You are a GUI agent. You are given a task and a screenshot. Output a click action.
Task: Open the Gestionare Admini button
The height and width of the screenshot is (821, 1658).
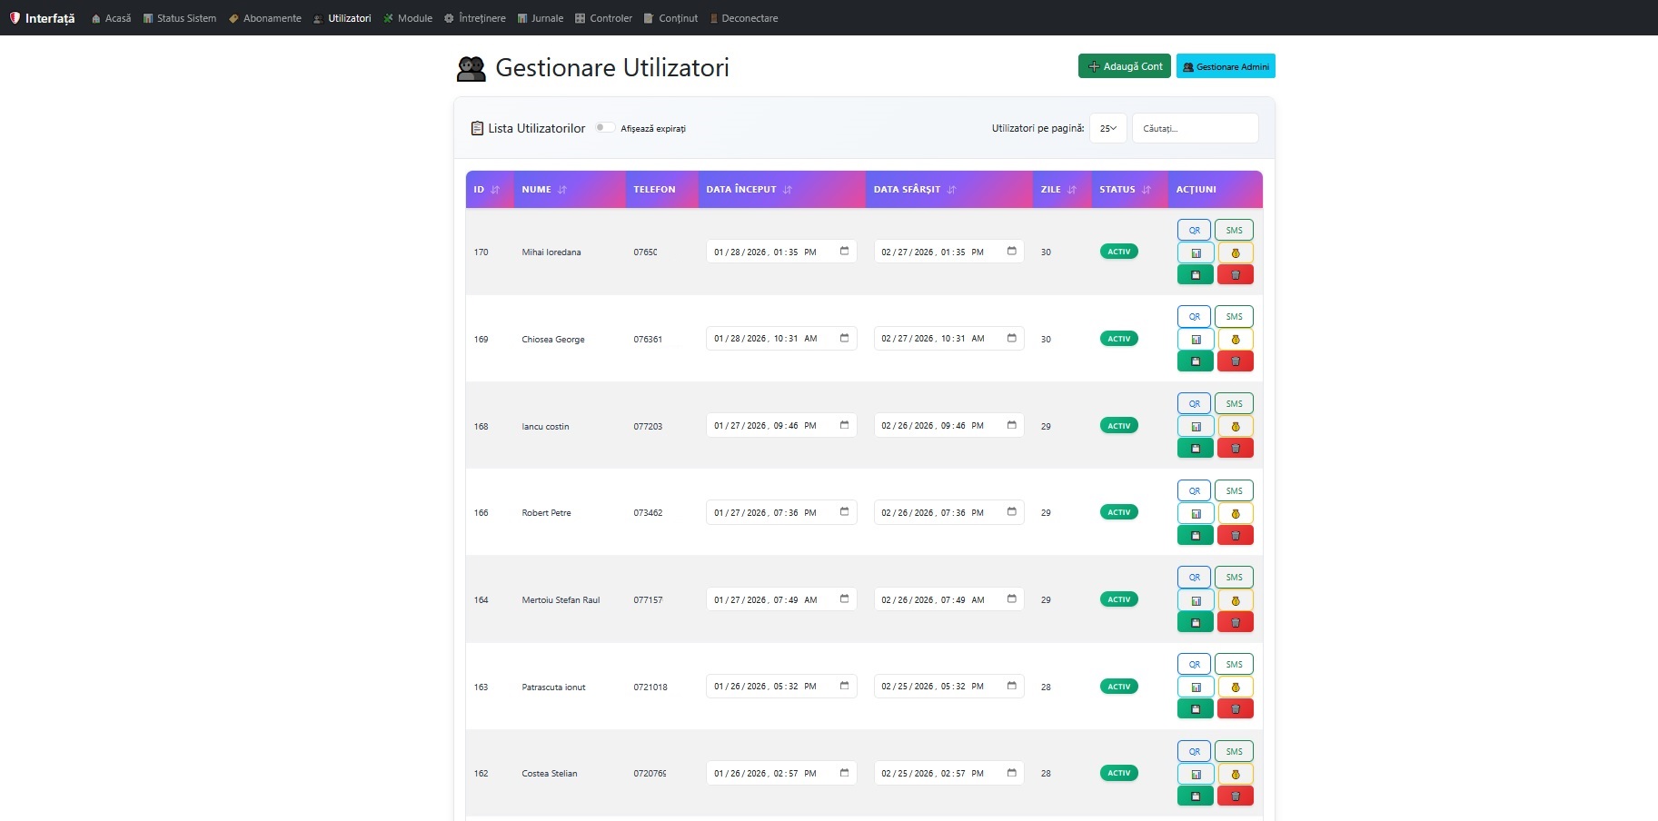point(1226,66)
